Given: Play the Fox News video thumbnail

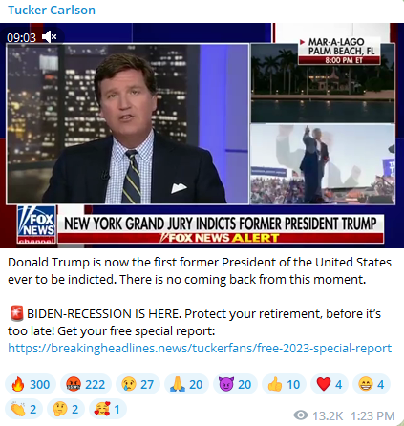Looking at the screenshot, I should (202, 136).
